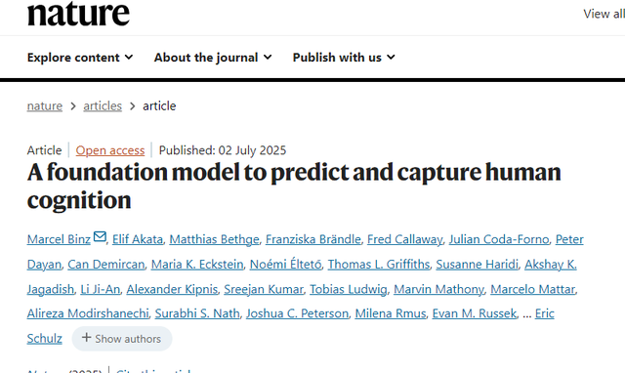Image resolution: width=625 pixels, height=373 pixels.
Task: Click author Noémi Éltető
Action: 286,265
